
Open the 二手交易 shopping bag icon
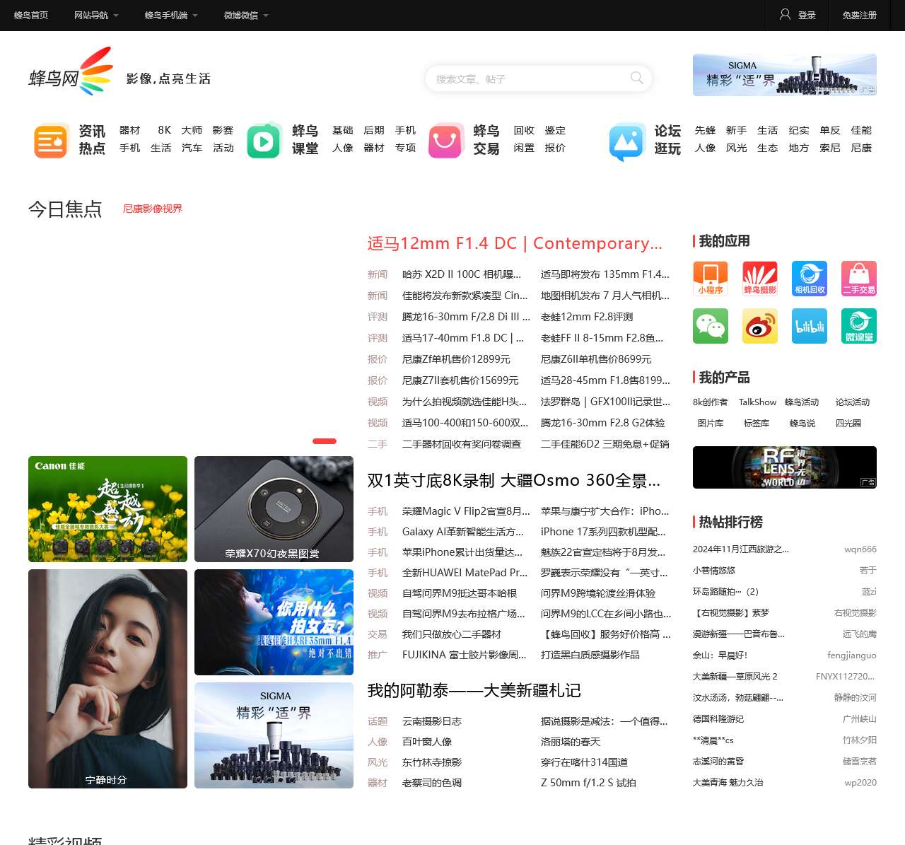click(858, 279)
